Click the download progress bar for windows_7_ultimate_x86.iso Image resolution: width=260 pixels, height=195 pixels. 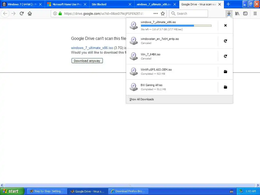click(176, 26)
